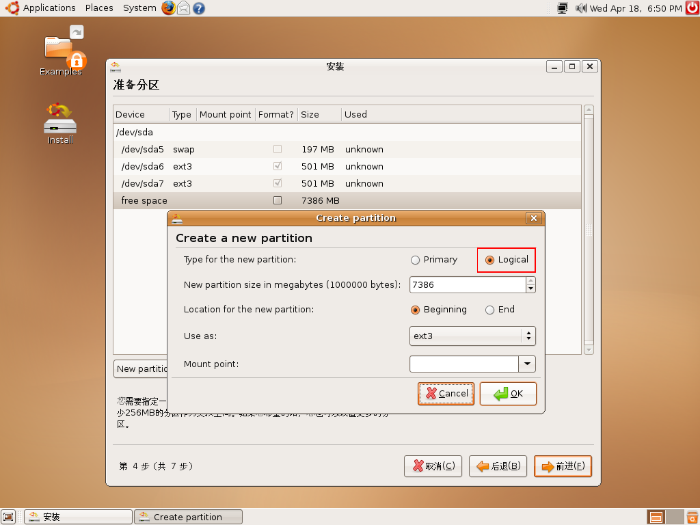700x525 pixels.
Task: Open Firefox browser from top panel
Action: (168, 8)
